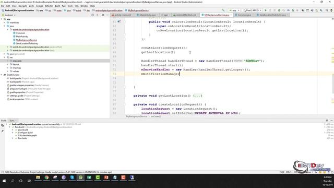This screenshot has width=334, height=188.
Task: Select gradle.properties in project tree
Action: (x=17, y=92)
